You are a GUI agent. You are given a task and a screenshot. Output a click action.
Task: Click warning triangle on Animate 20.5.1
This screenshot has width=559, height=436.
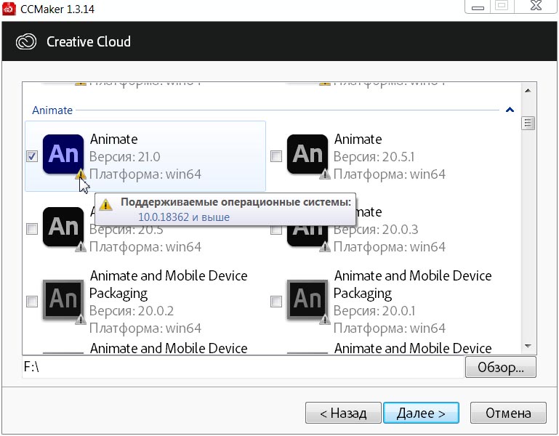325,174
